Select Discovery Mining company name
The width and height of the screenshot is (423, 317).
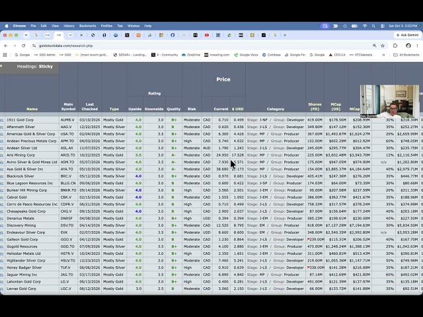click(x=21, y=225)
